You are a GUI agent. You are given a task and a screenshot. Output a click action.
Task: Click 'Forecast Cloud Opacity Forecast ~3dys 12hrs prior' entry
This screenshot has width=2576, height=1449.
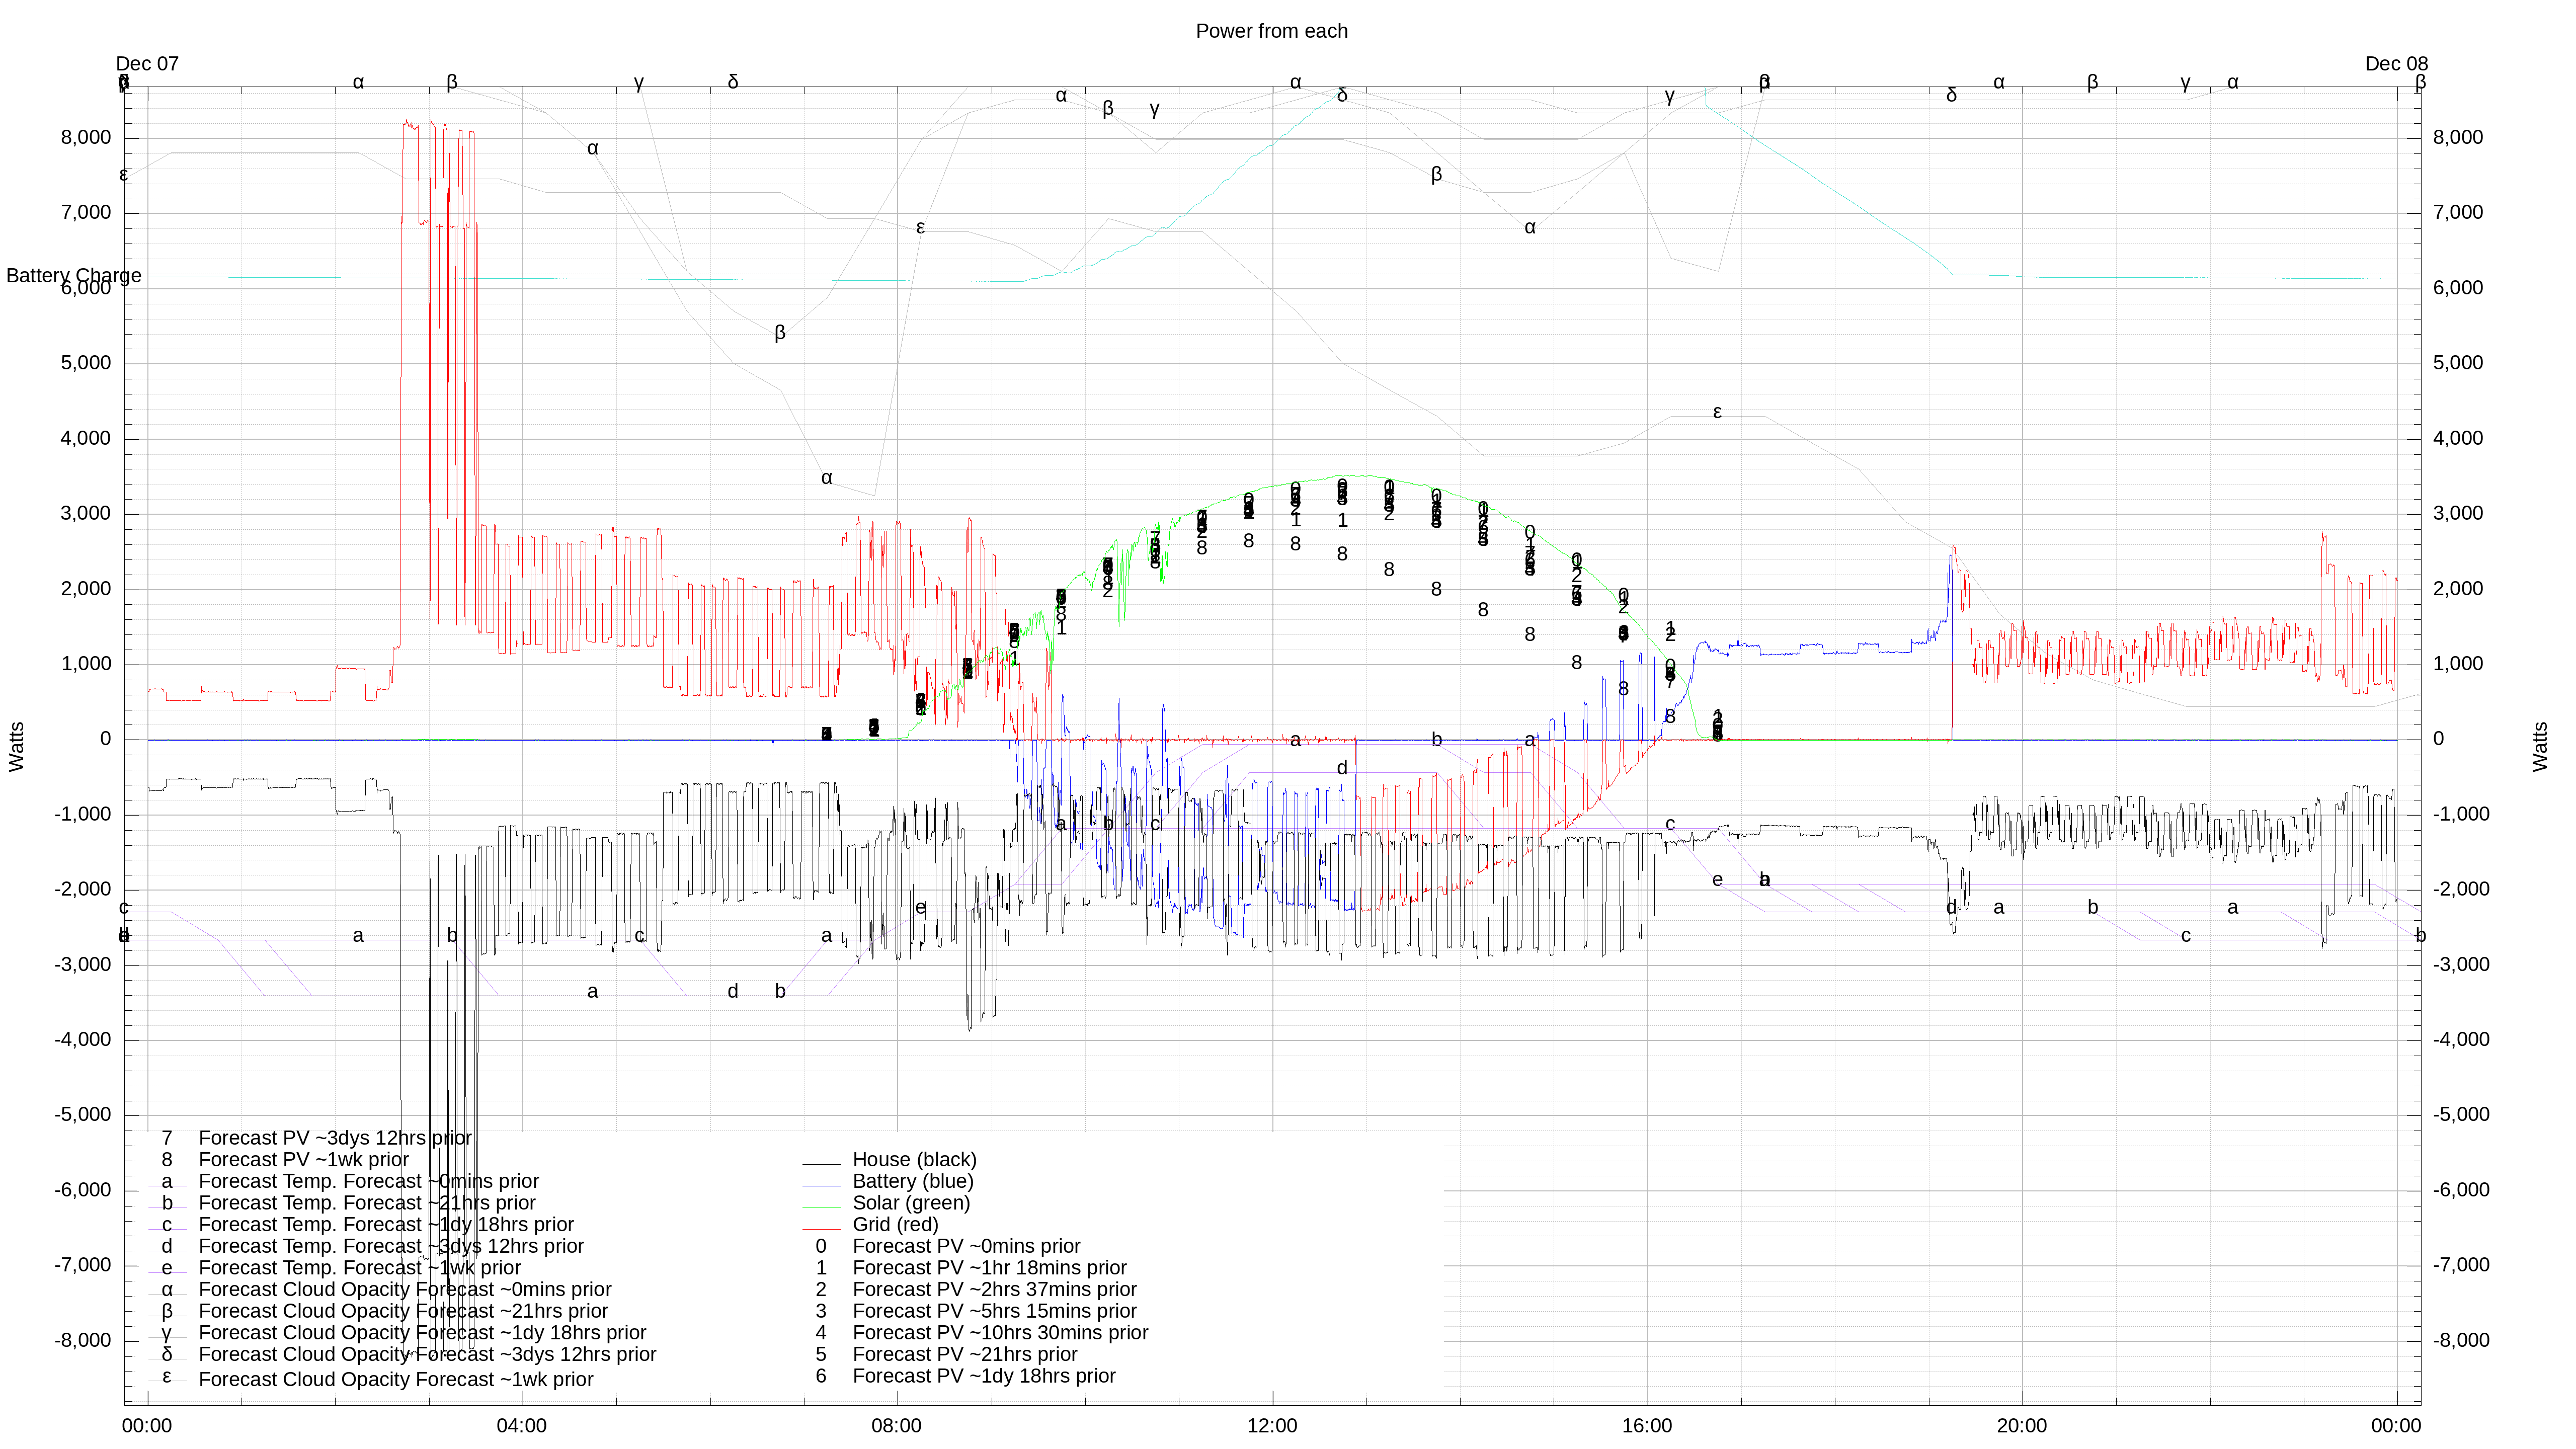(427, 1354)
